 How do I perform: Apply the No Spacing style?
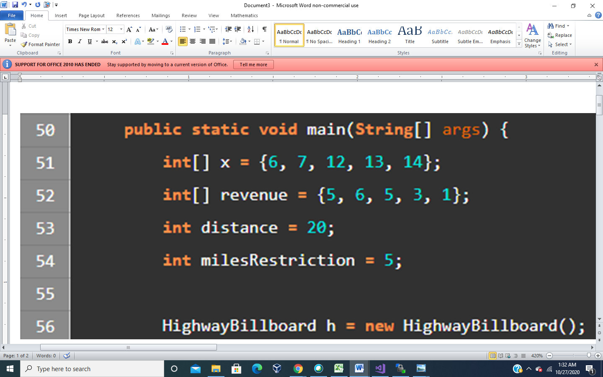coord(319,35)
